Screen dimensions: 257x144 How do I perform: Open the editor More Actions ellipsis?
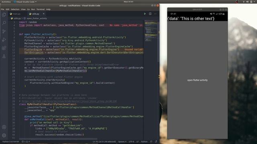[155, 14]
